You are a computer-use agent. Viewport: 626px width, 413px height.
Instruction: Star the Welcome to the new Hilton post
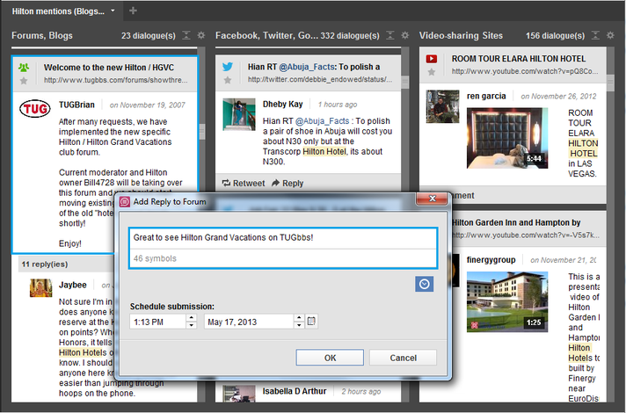24,81
